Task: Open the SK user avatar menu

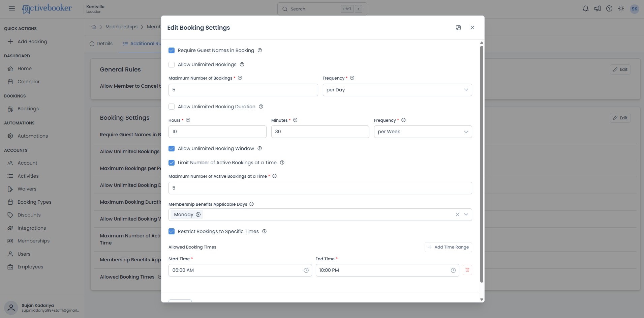Action: [635, 9]
